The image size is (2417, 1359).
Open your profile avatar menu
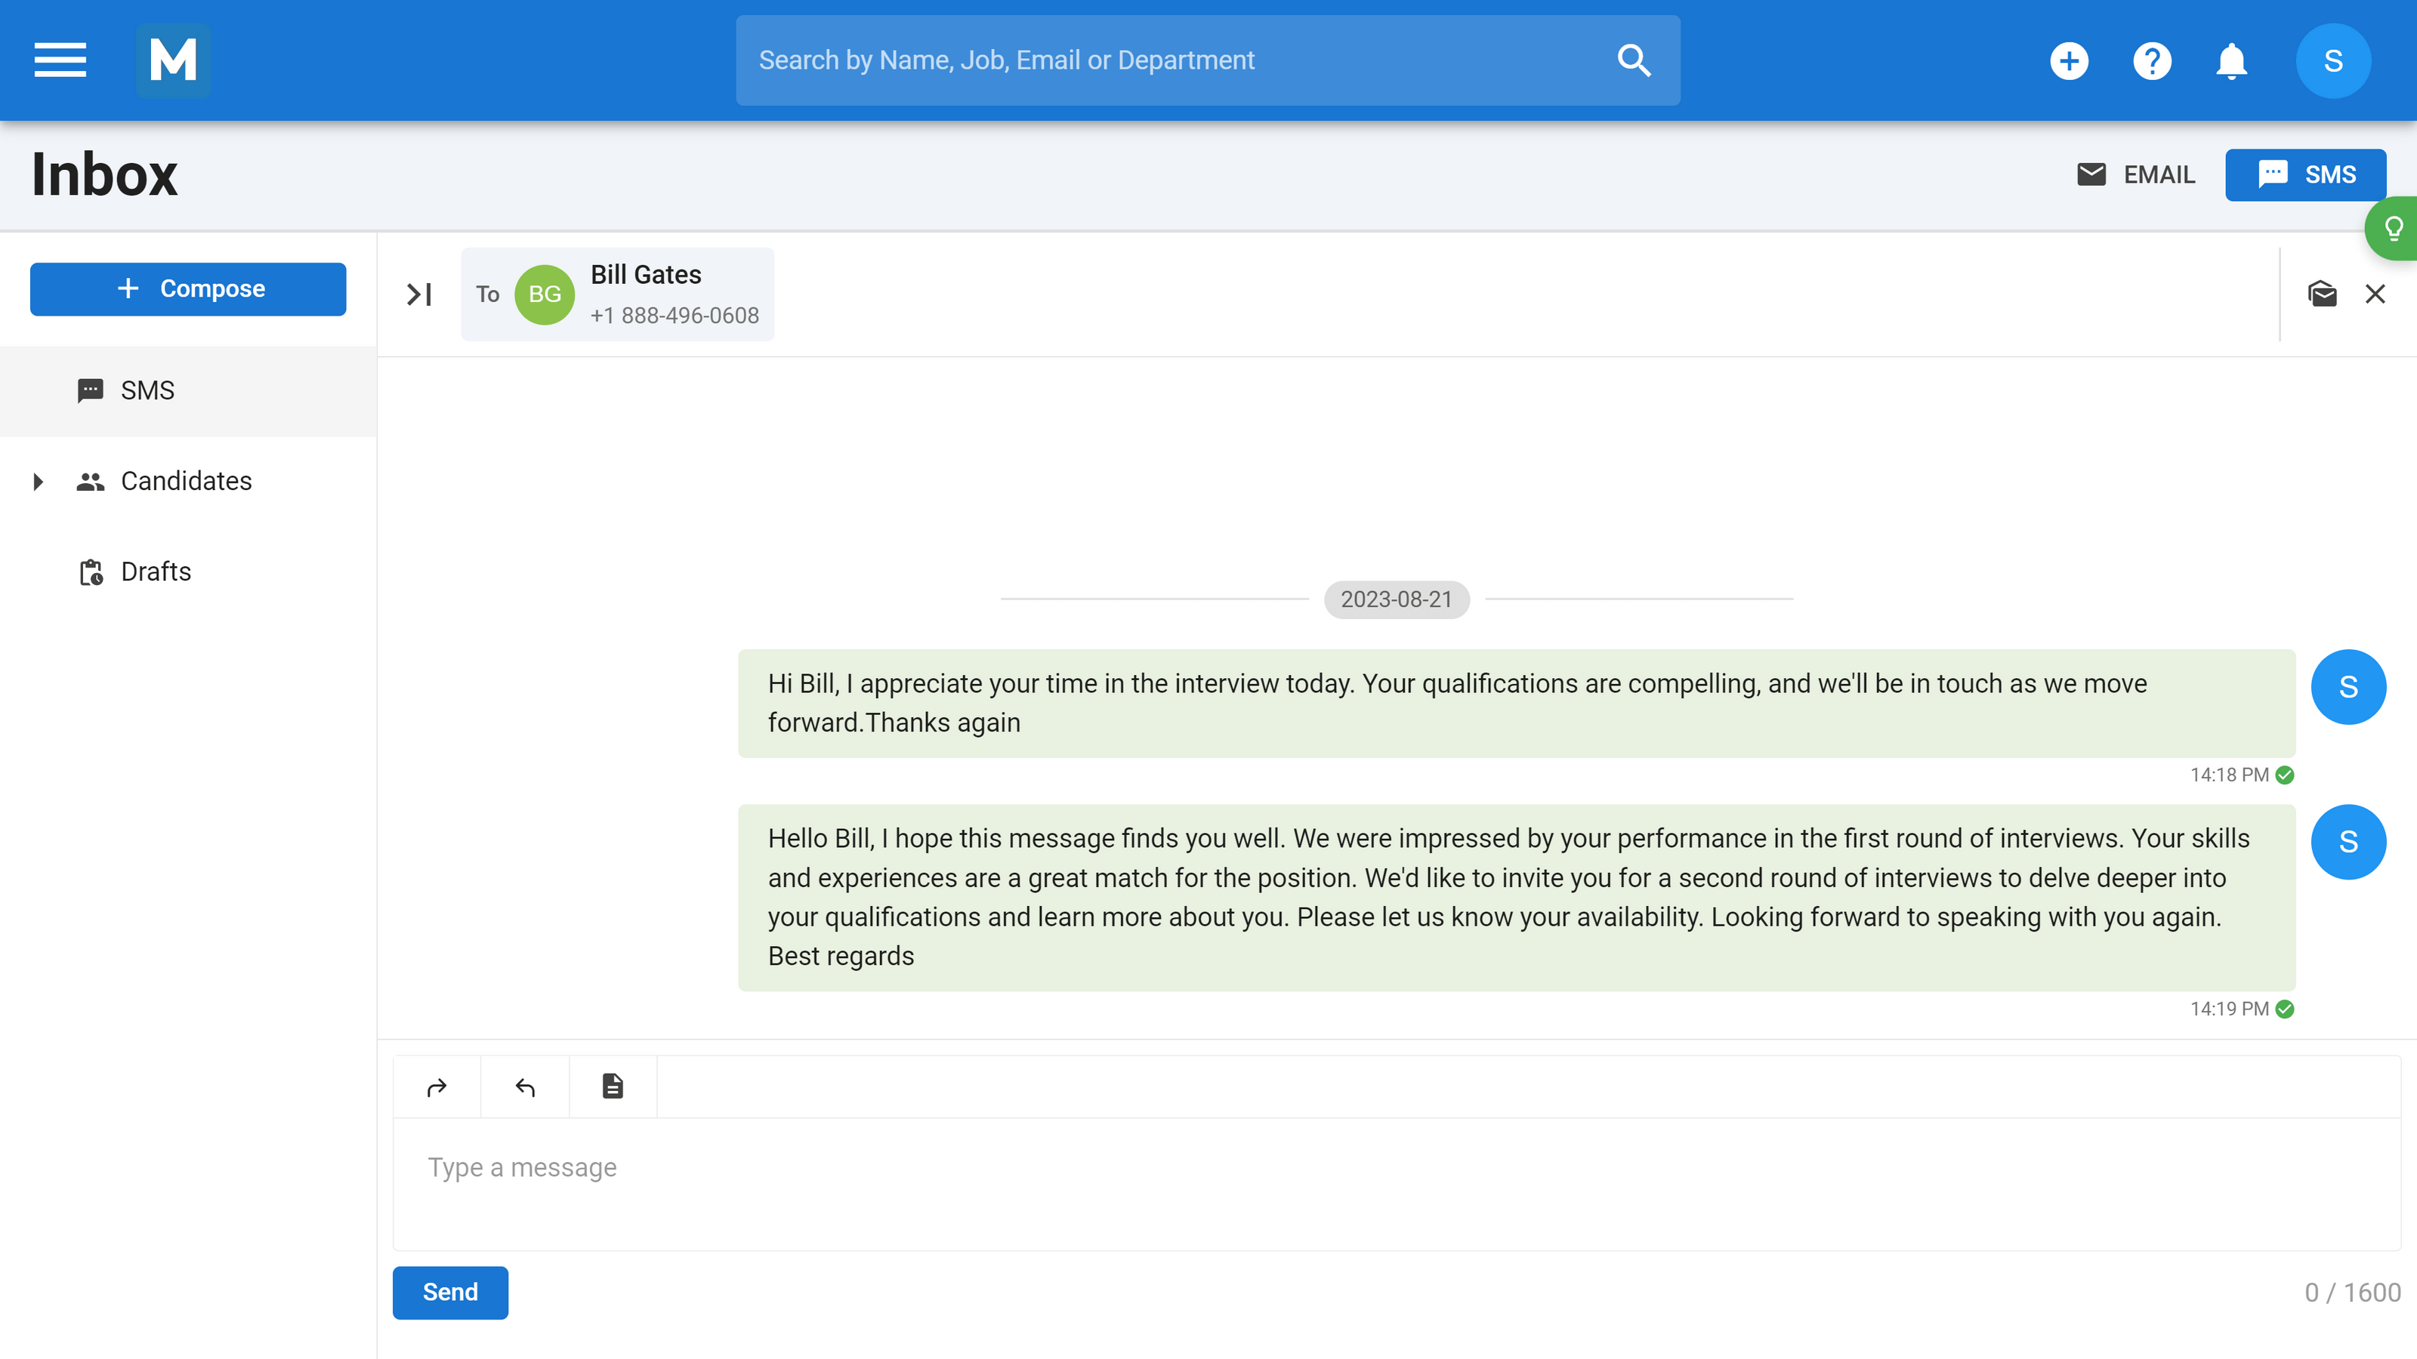tap(2333, 60)
